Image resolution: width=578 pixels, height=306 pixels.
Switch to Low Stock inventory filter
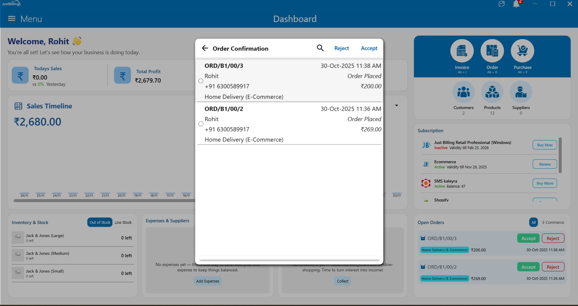click(x=123, y=222)
